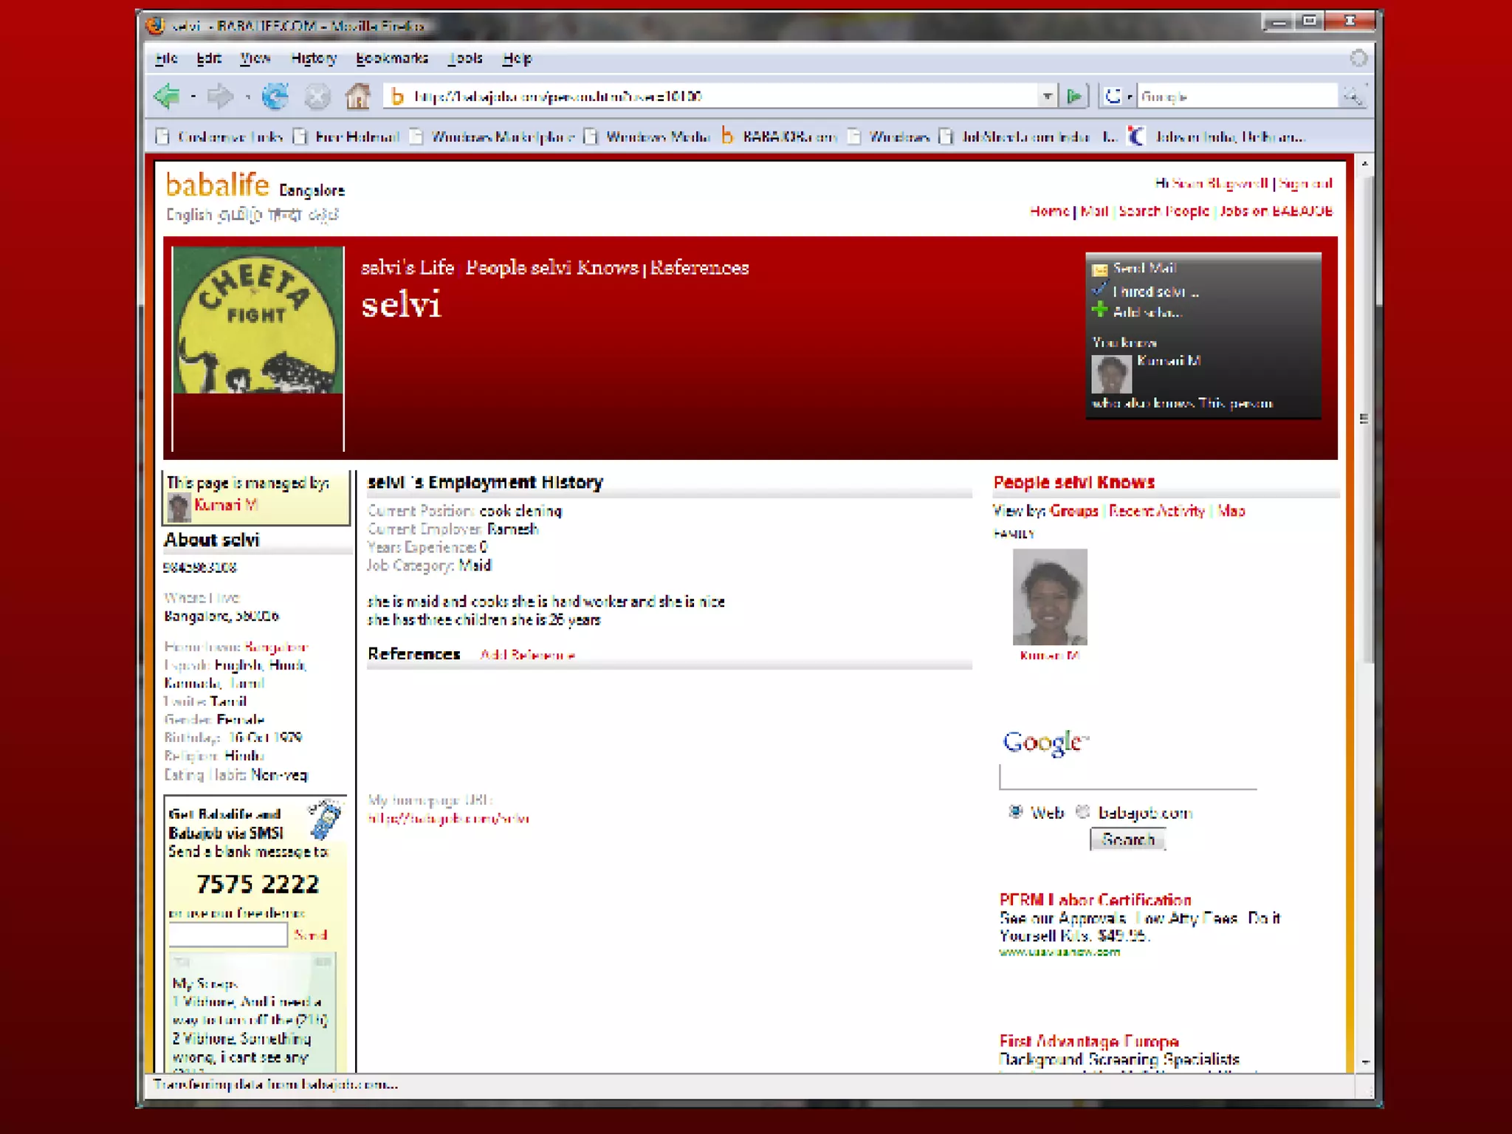Open the Tools menu
The width and height of the screenshot is (1512, 1134).
[465, 58]
